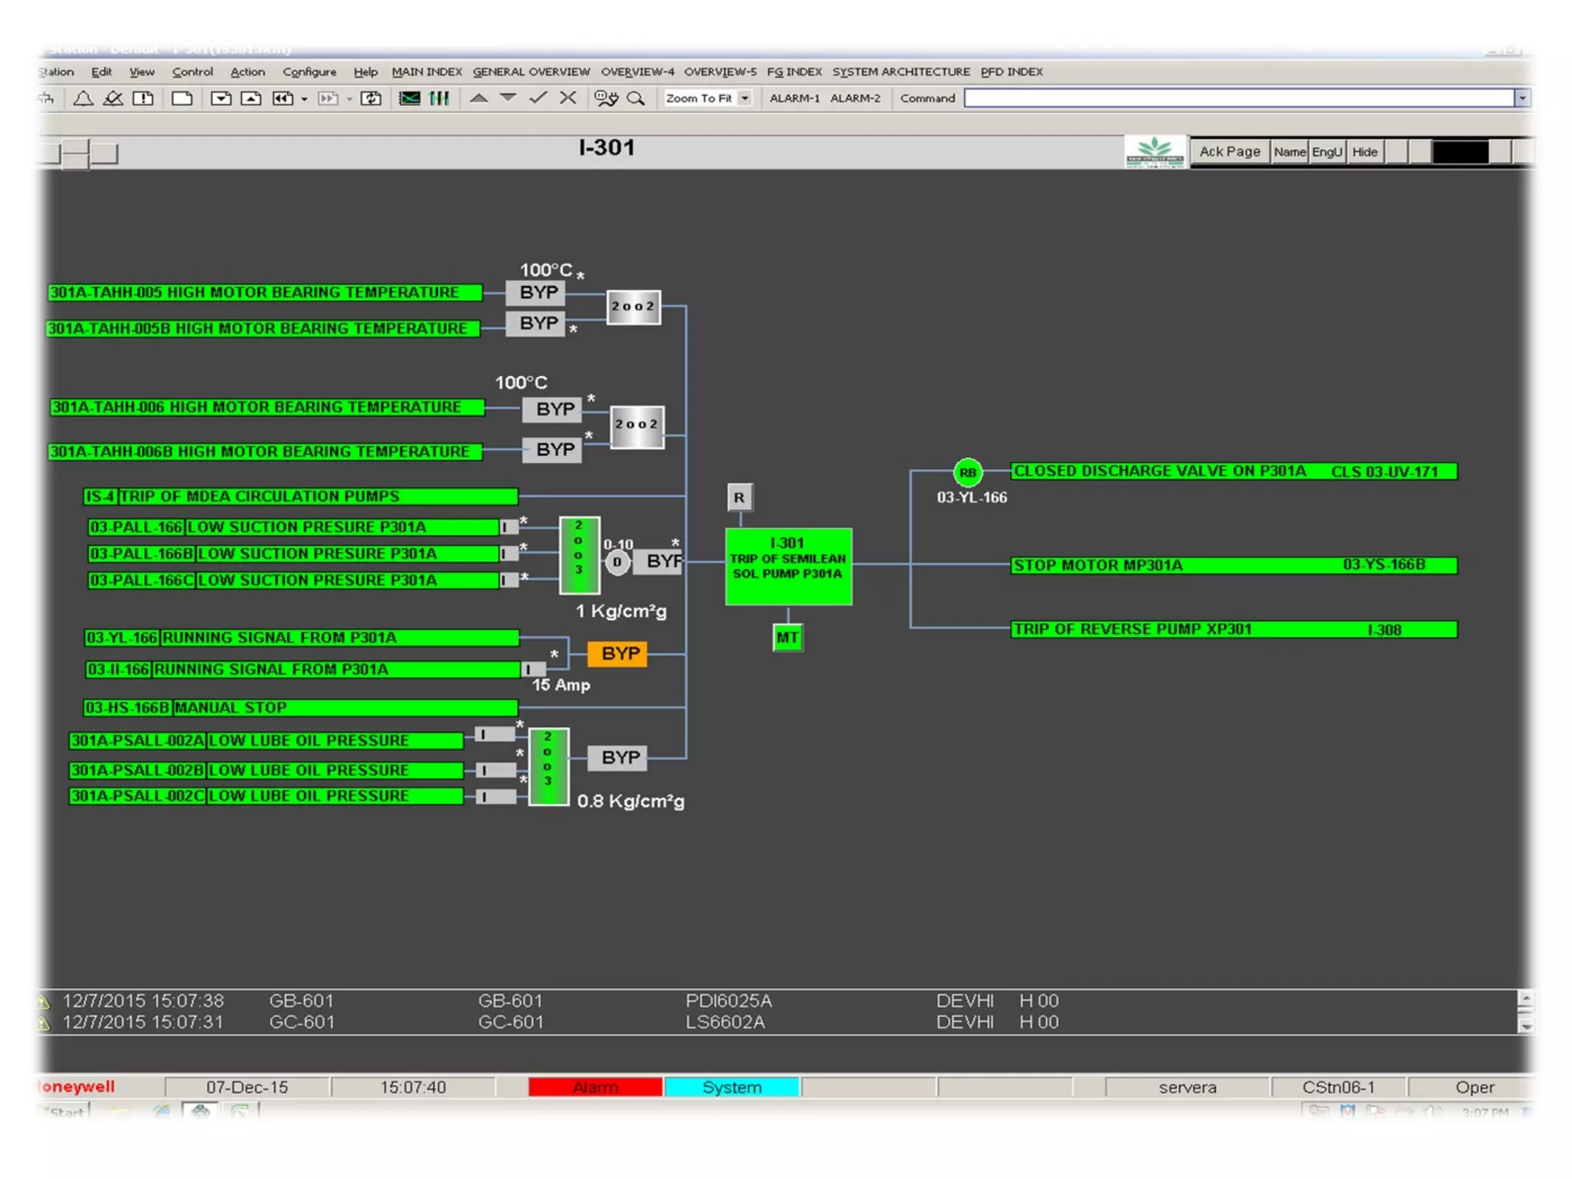The height and width of the screenshot is (1179, 1572).
Task: Click the acknowledge checkmark icon
Action: 538,98
